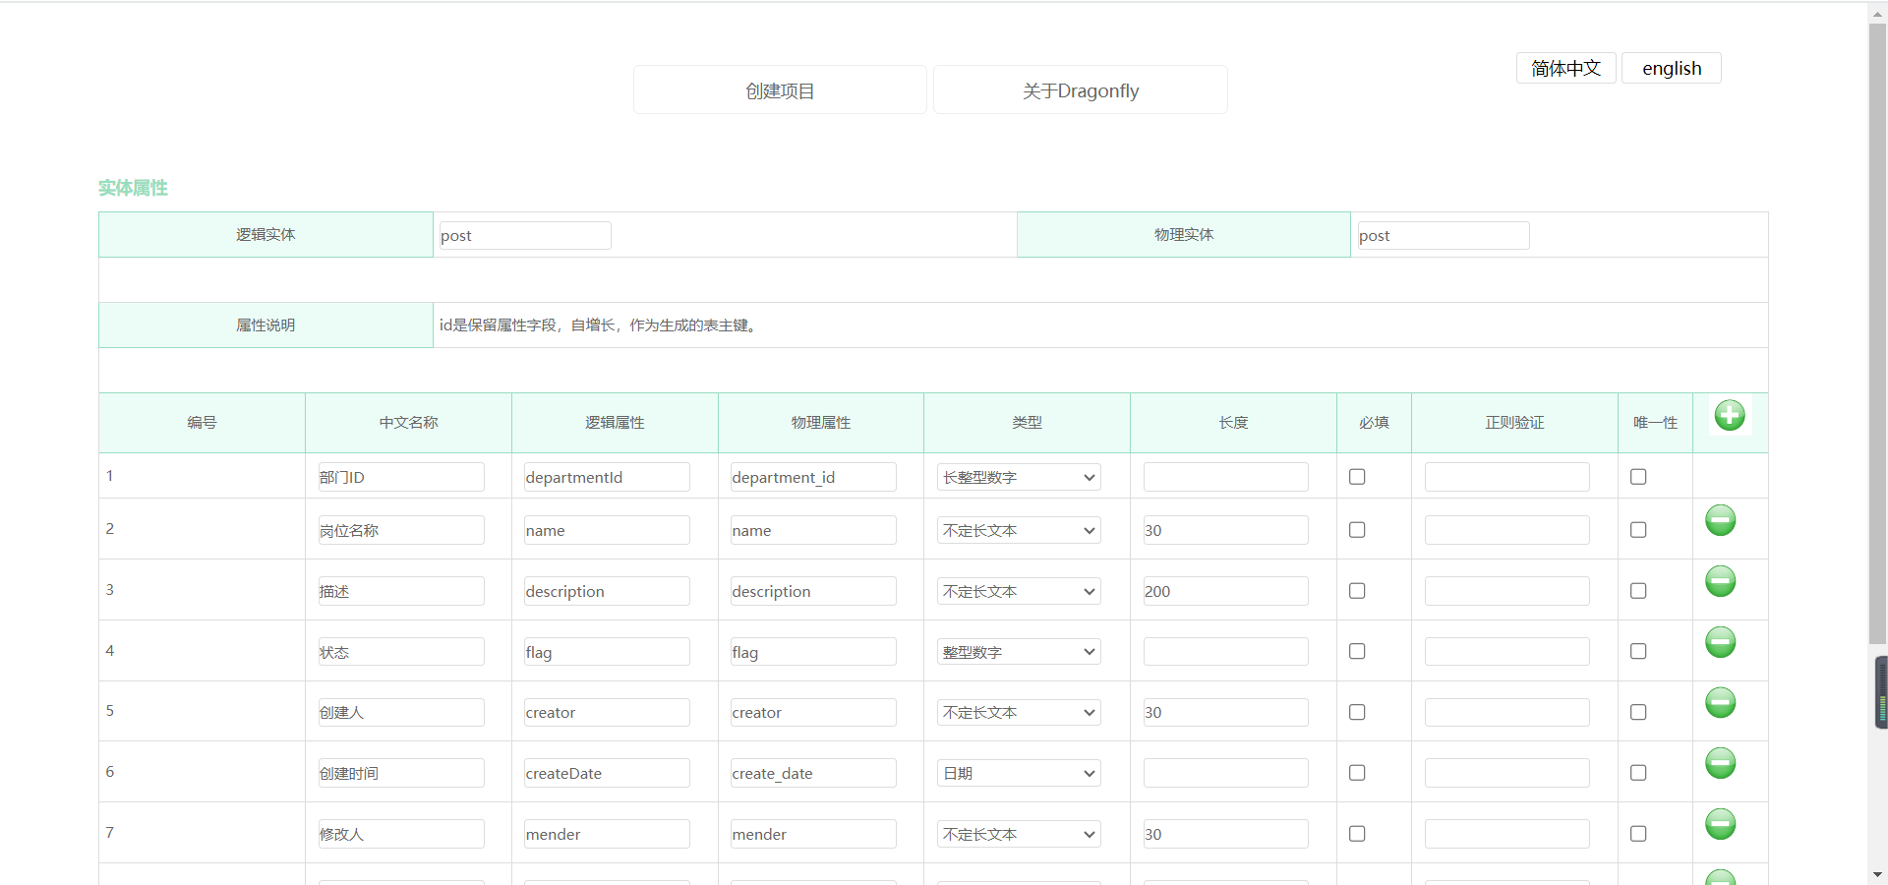The width and height of the screenshot is (1888, 885).
Task: Open type dropdown for 岗位名称 row
Action: pos(1019,530)
